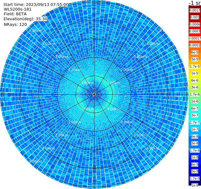Image resolution: width=201 pixels, height=189 pixels.
Task: Select the 0.0003 colorbar value
Action: pos(195,31)
